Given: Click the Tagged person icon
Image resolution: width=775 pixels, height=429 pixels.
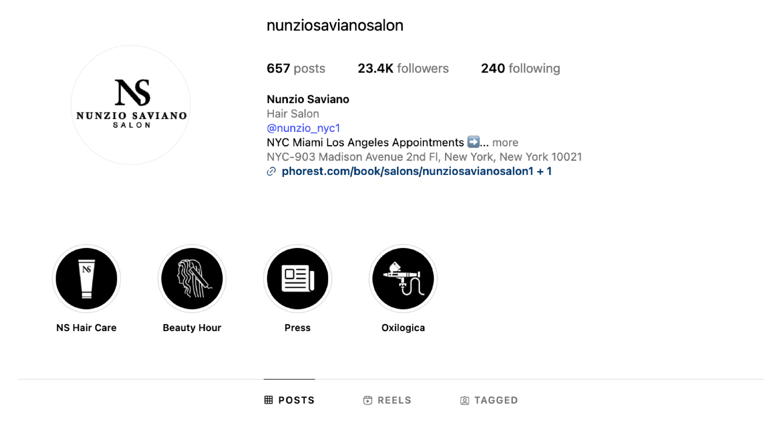Looking at the screenshot, I should pyautogui.click(x=465, y=401).
